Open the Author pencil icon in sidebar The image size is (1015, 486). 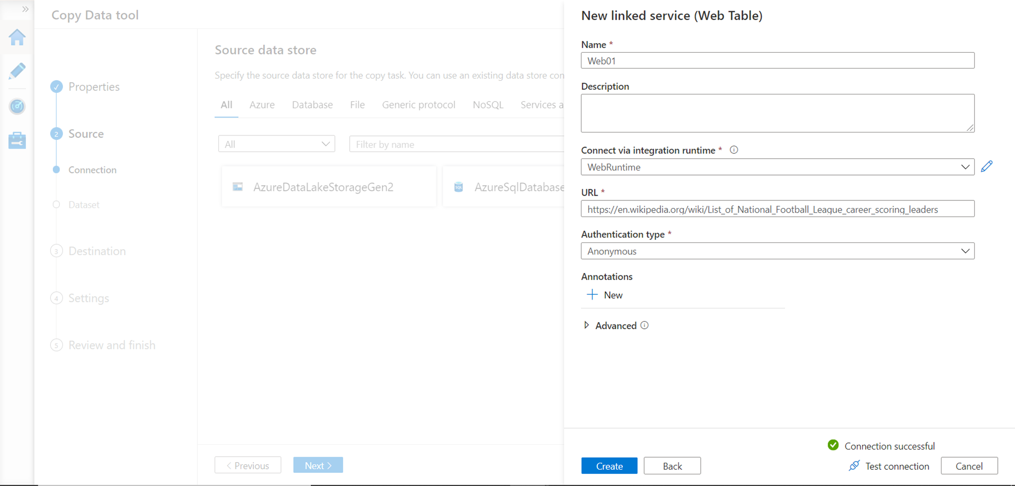pos(17,71)
